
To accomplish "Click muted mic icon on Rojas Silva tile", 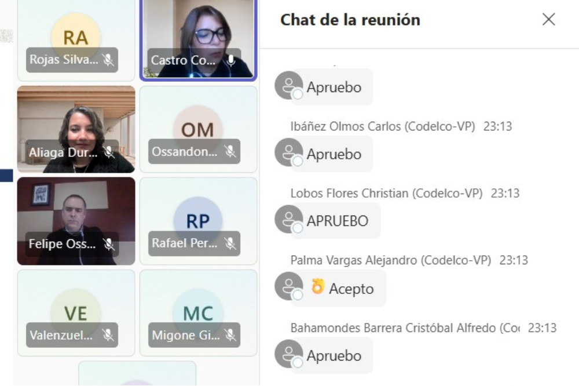I will click(108, 60).
